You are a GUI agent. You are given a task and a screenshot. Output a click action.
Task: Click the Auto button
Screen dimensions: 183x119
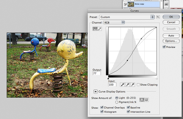pyautogui.click(x=171, y=36)
